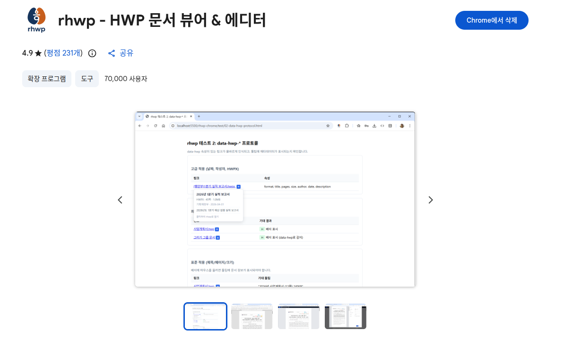564x347 pixels.
Task: Select the '확장 프로그램' category chip
Action: [x=46, y=79]
